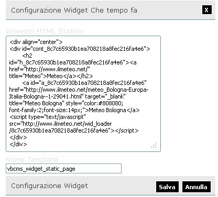This screenshot has height=197, width=218.
Task: Place cursor on the div align="center" line
Action: (36, 42)
